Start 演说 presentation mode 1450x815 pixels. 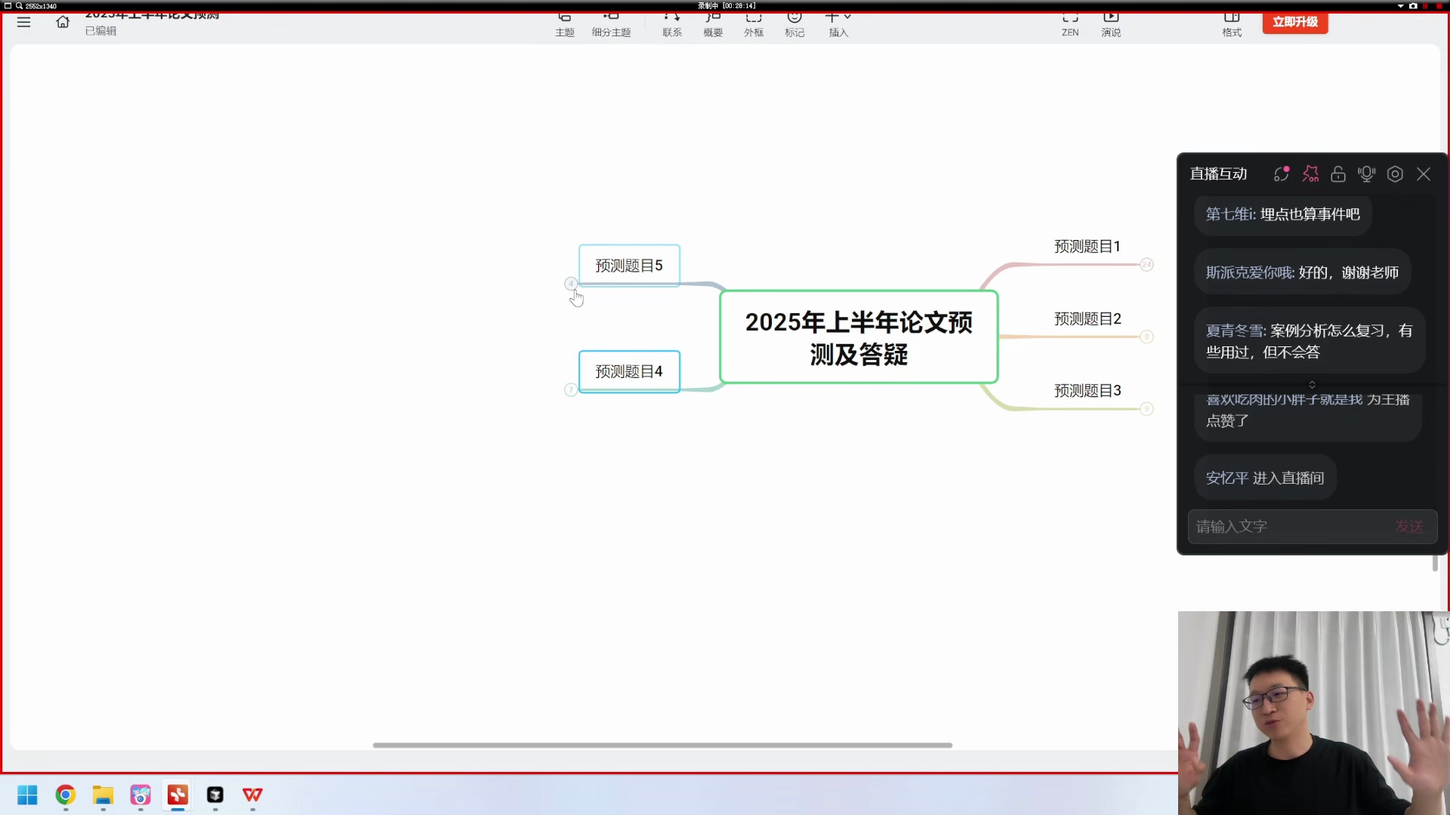[x=1111, y=23]
